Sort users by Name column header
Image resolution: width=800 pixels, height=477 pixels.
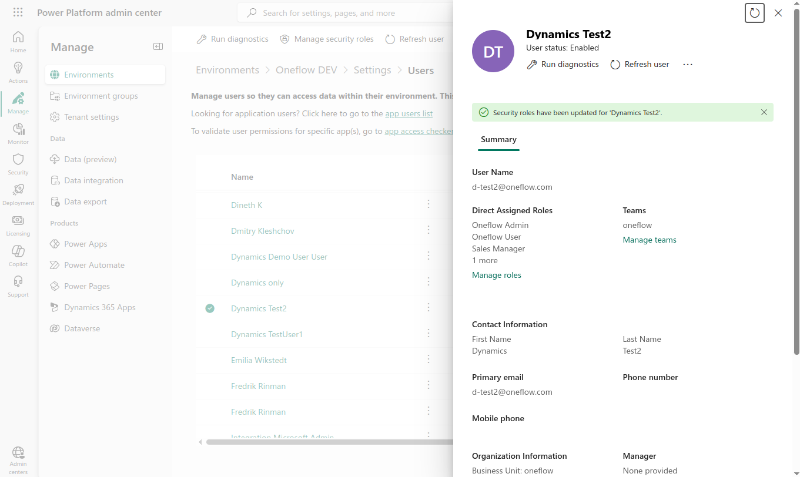coord(242,177)
